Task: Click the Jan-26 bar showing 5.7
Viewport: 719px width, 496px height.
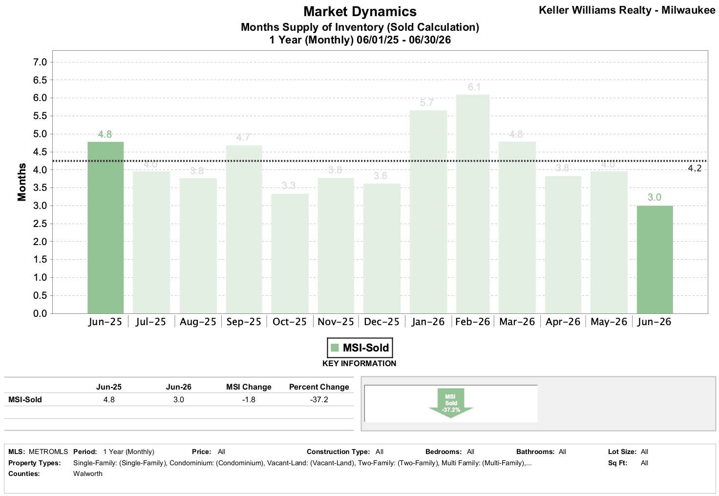Action: (x=428, y=212)
